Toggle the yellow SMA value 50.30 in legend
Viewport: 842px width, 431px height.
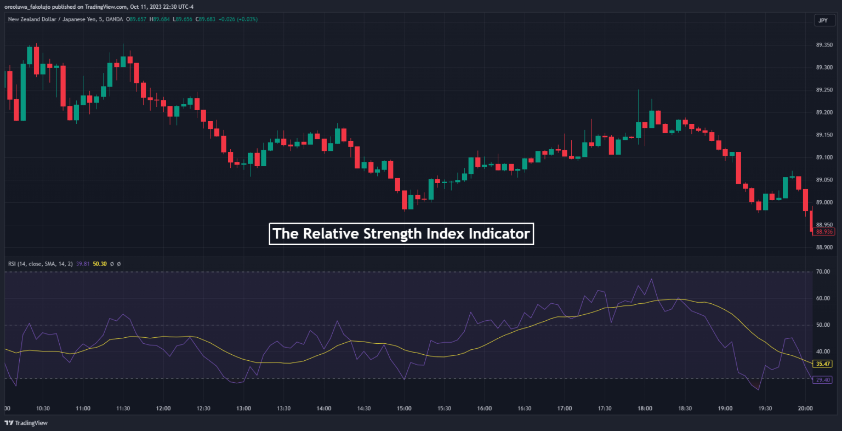point(100,264)
